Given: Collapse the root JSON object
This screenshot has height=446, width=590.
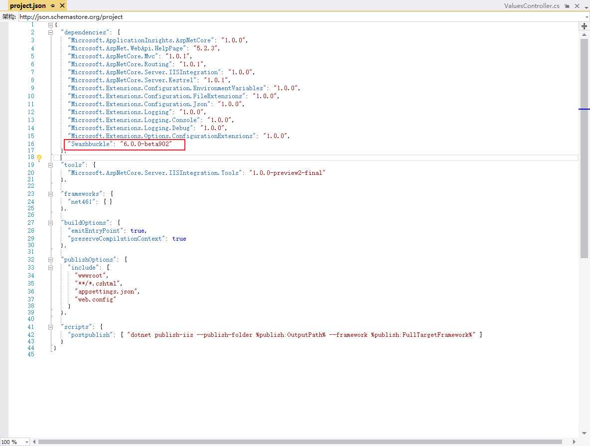Looking at the screenshot, I should click(50, 25).
